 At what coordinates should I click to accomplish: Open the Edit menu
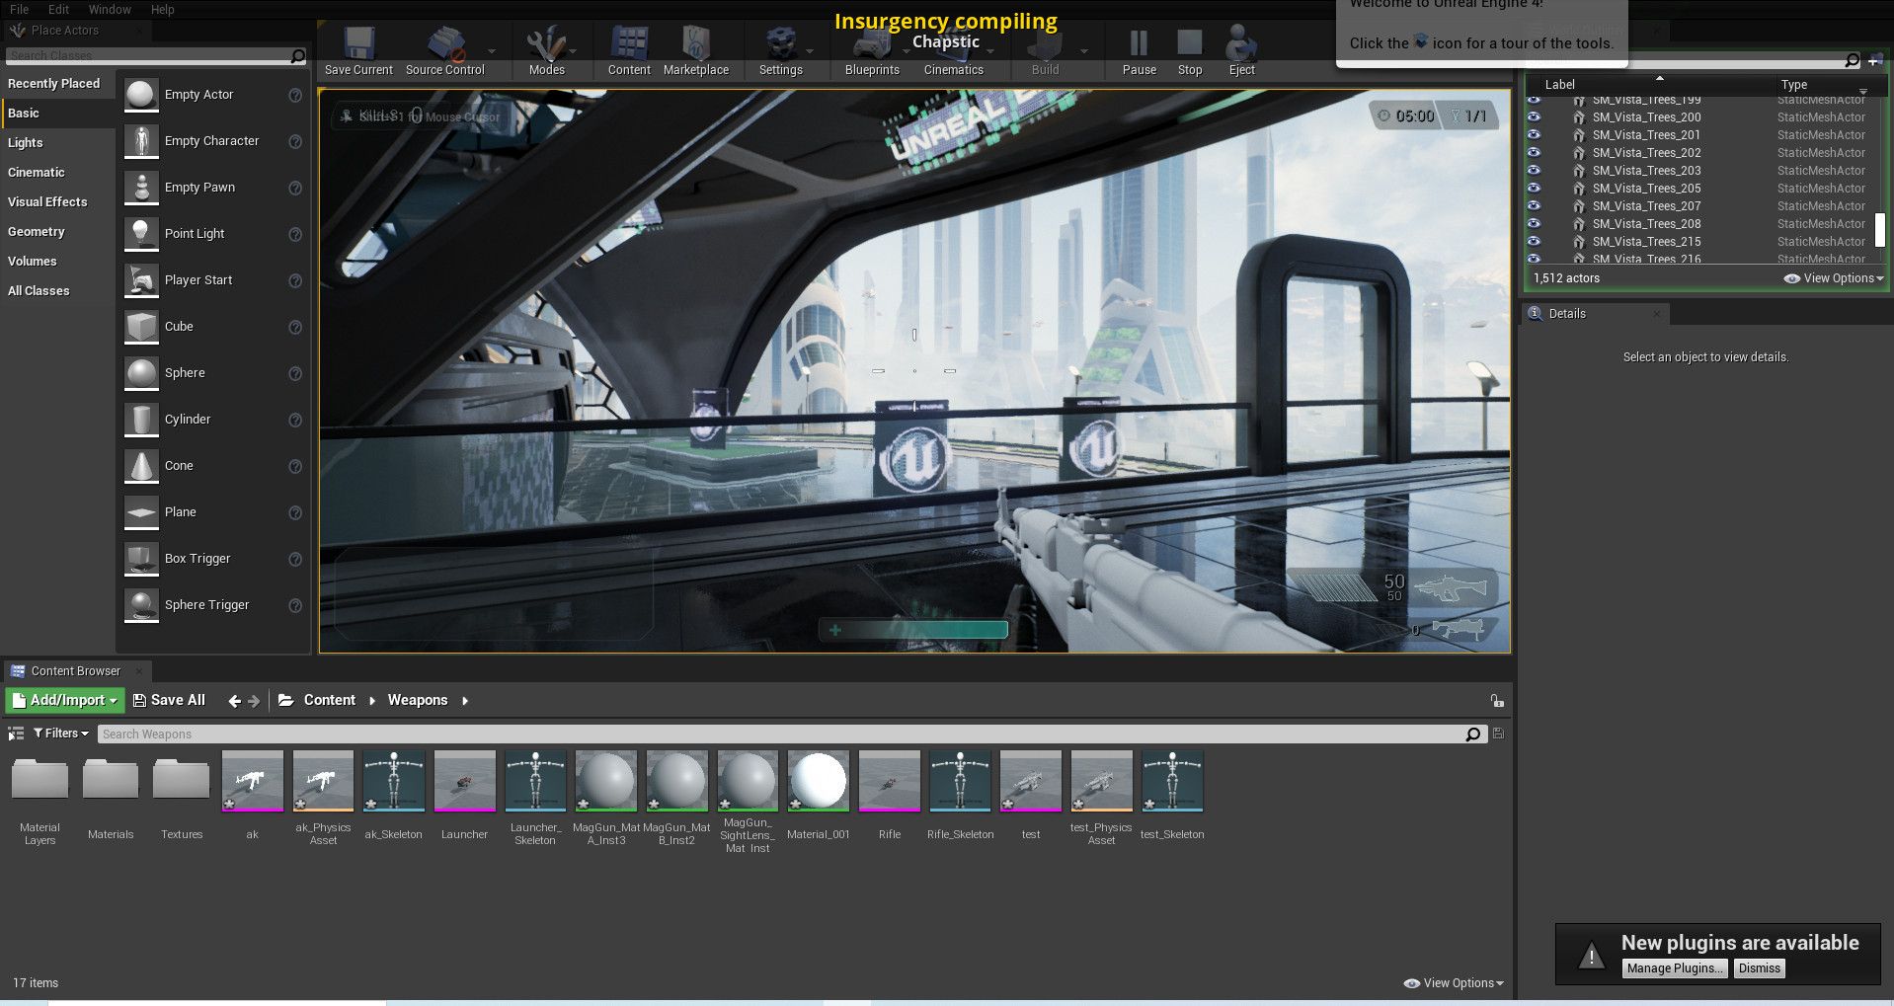[x=58, y=9]
